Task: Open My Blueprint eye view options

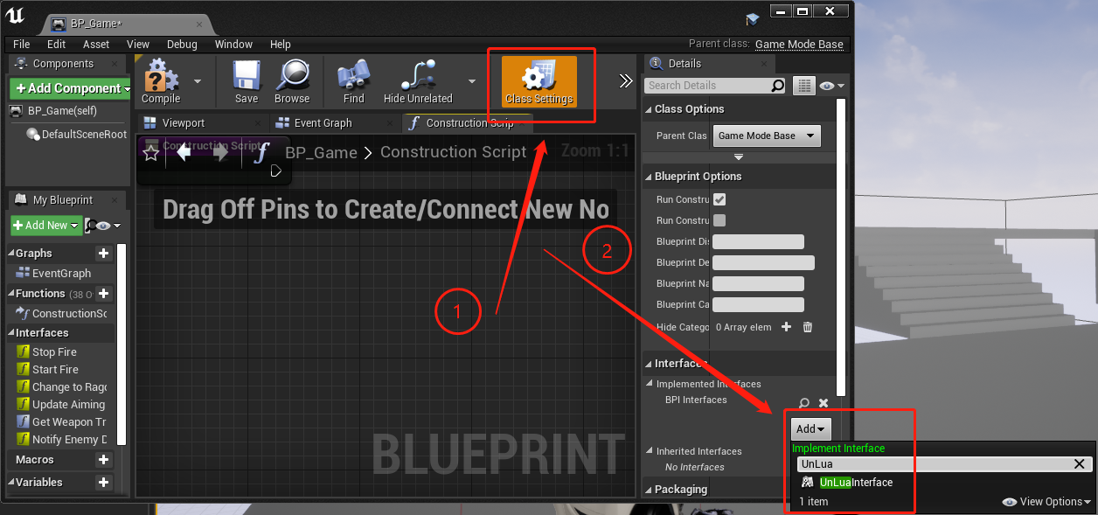Action: pyautogui.click(x=108, y=226)
